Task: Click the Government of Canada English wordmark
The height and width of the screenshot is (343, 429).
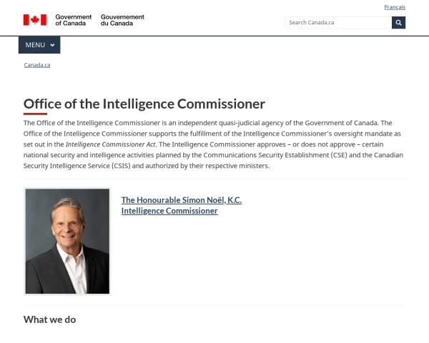Action: tap(73, 19)
